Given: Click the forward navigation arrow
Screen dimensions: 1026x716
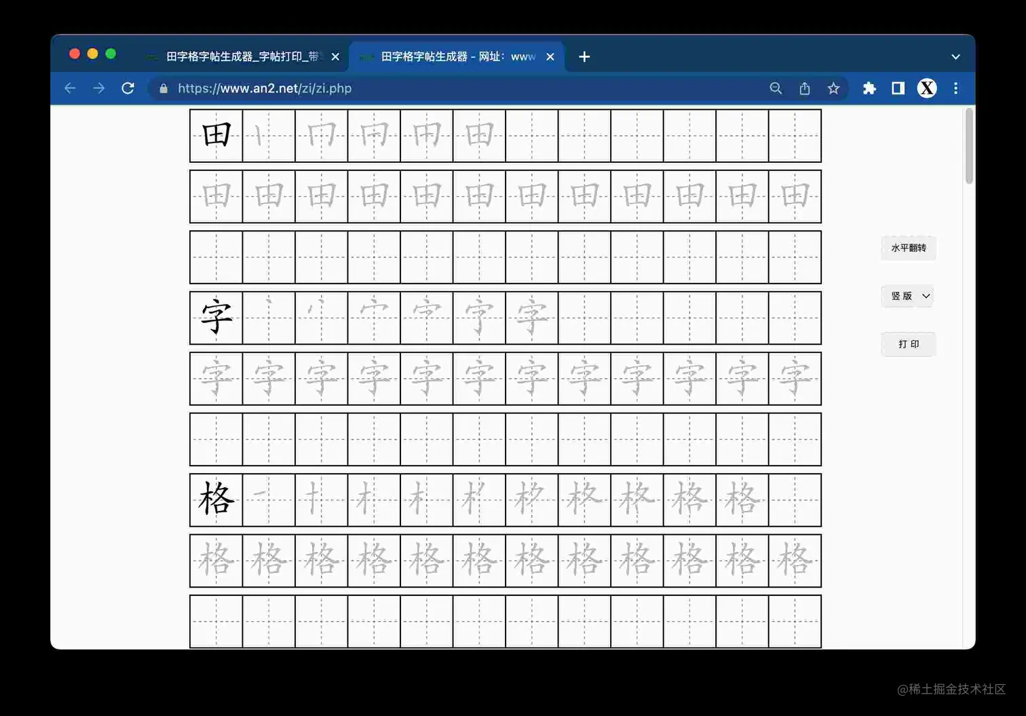Looking at the screenshot, I should click(x=98, y=88).
